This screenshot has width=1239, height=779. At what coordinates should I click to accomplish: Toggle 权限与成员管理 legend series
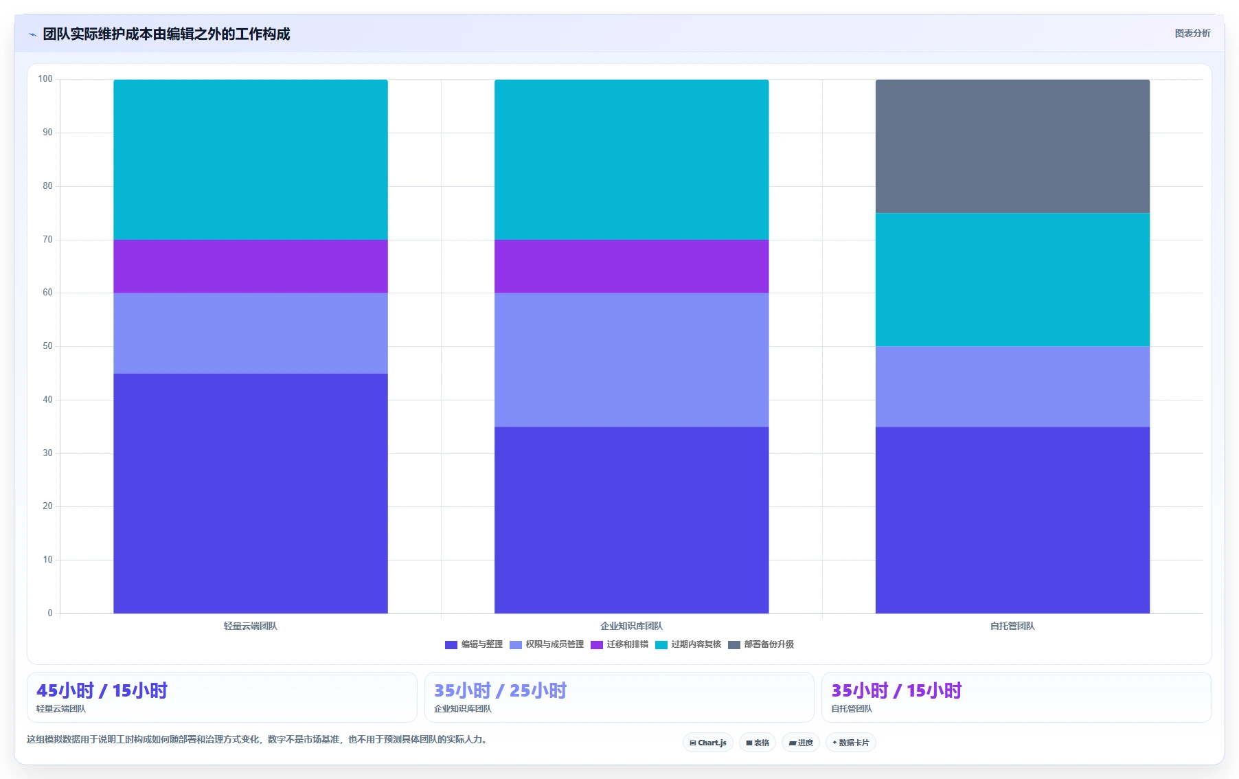coord(547,644)
